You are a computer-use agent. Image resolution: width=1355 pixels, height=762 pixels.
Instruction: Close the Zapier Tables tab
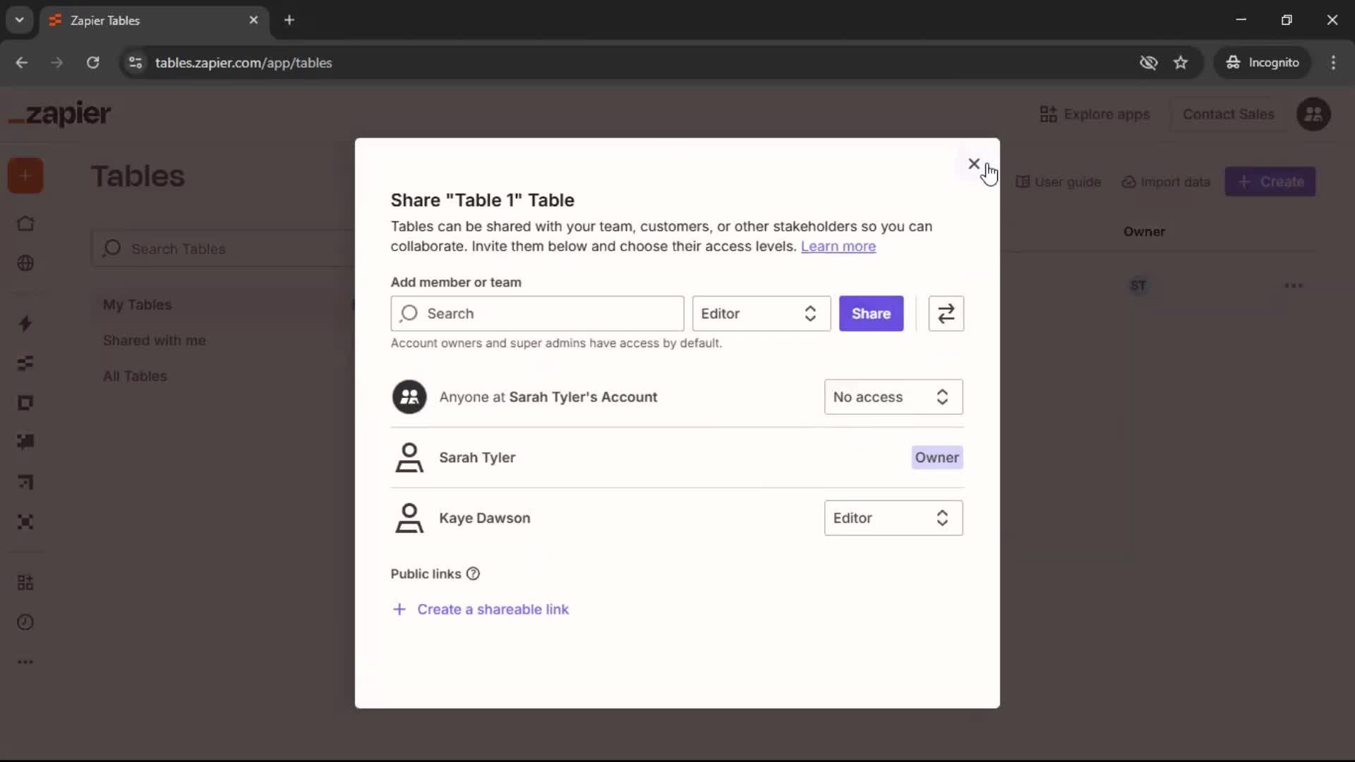tap(253, 20)
